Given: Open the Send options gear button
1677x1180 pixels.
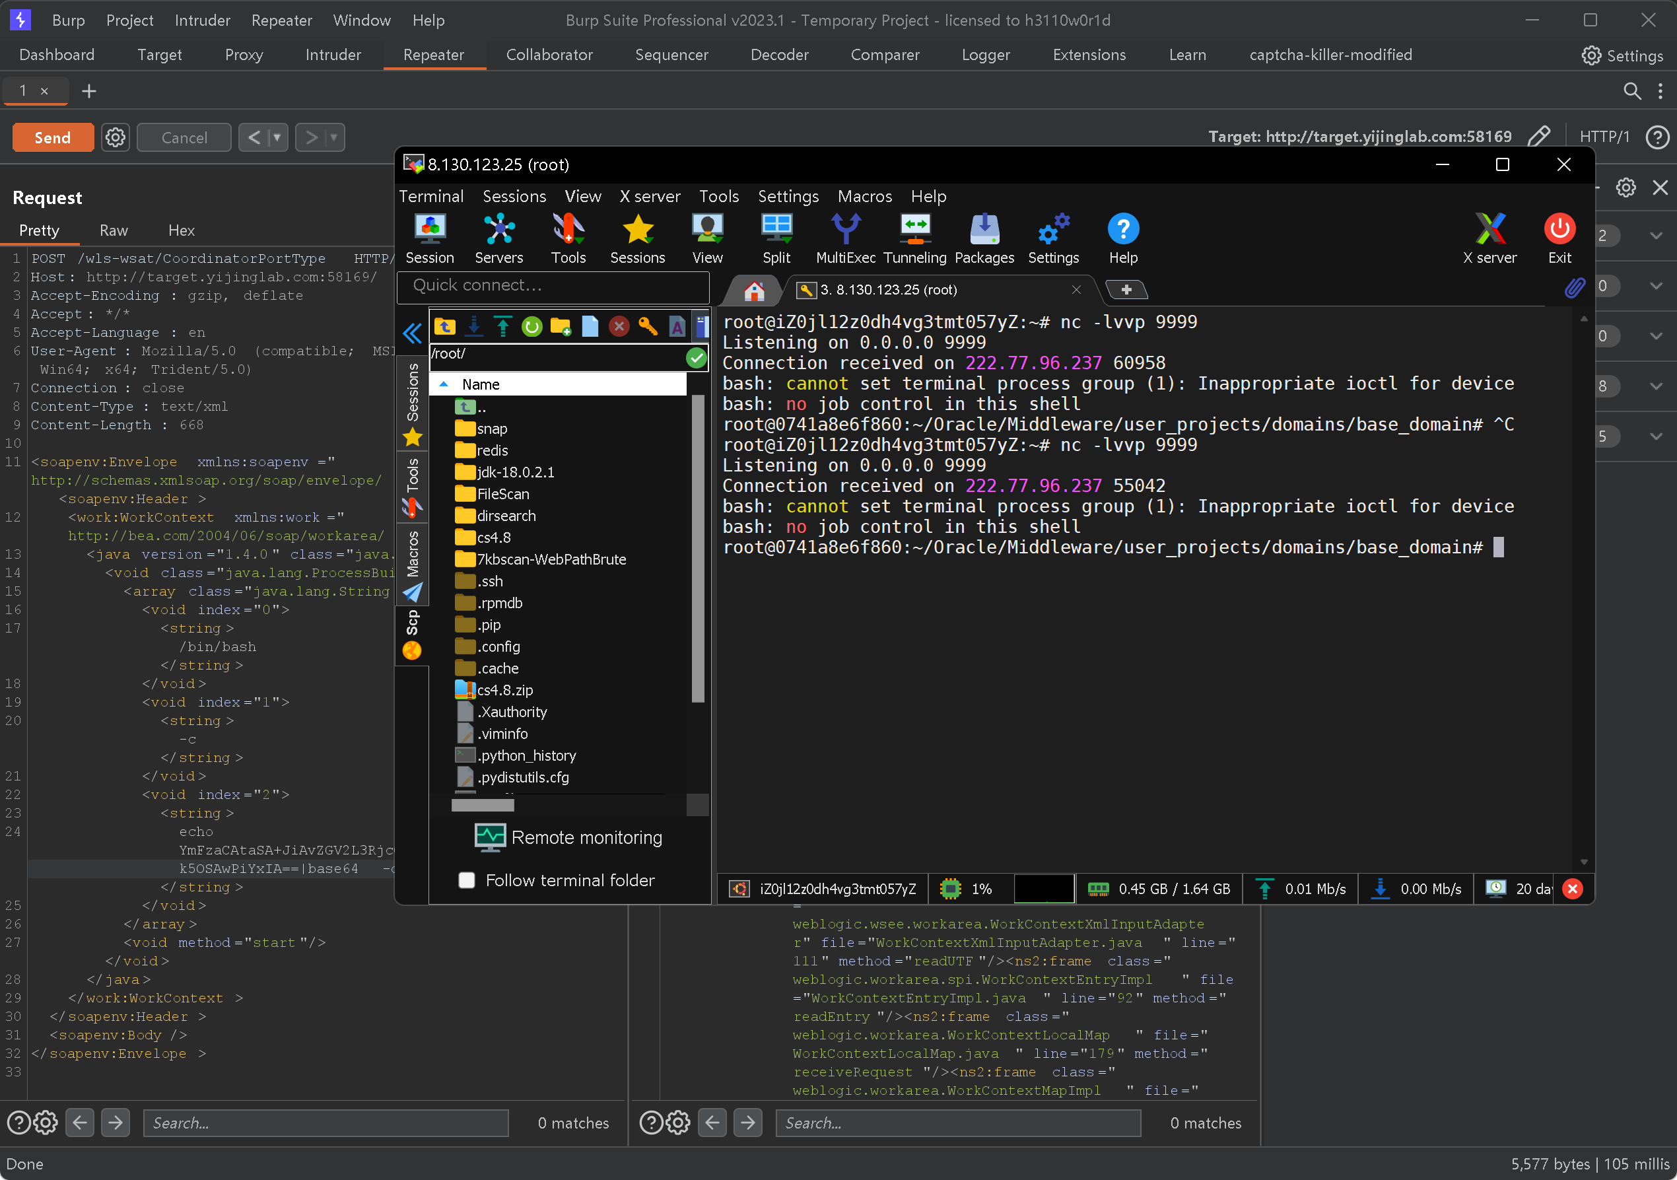Looking at the screenshot, I should tap(116, 137).
